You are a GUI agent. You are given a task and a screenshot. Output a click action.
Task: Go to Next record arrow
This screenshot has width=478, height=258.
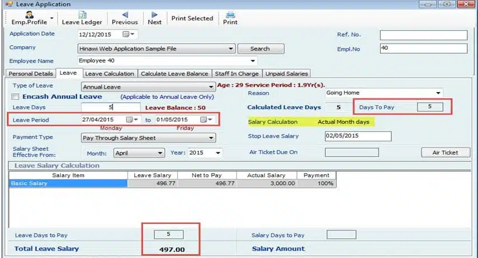(155, 15)
